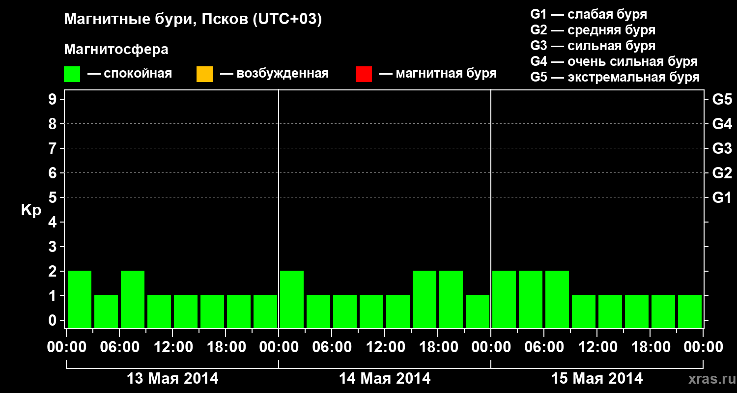
Task: Select the last bar of 15 Мая 2014
Action: click(690, 311)
